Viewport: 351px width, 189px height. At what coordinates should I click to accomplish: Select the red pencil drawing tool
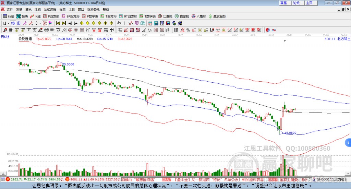tap(5, 30)
